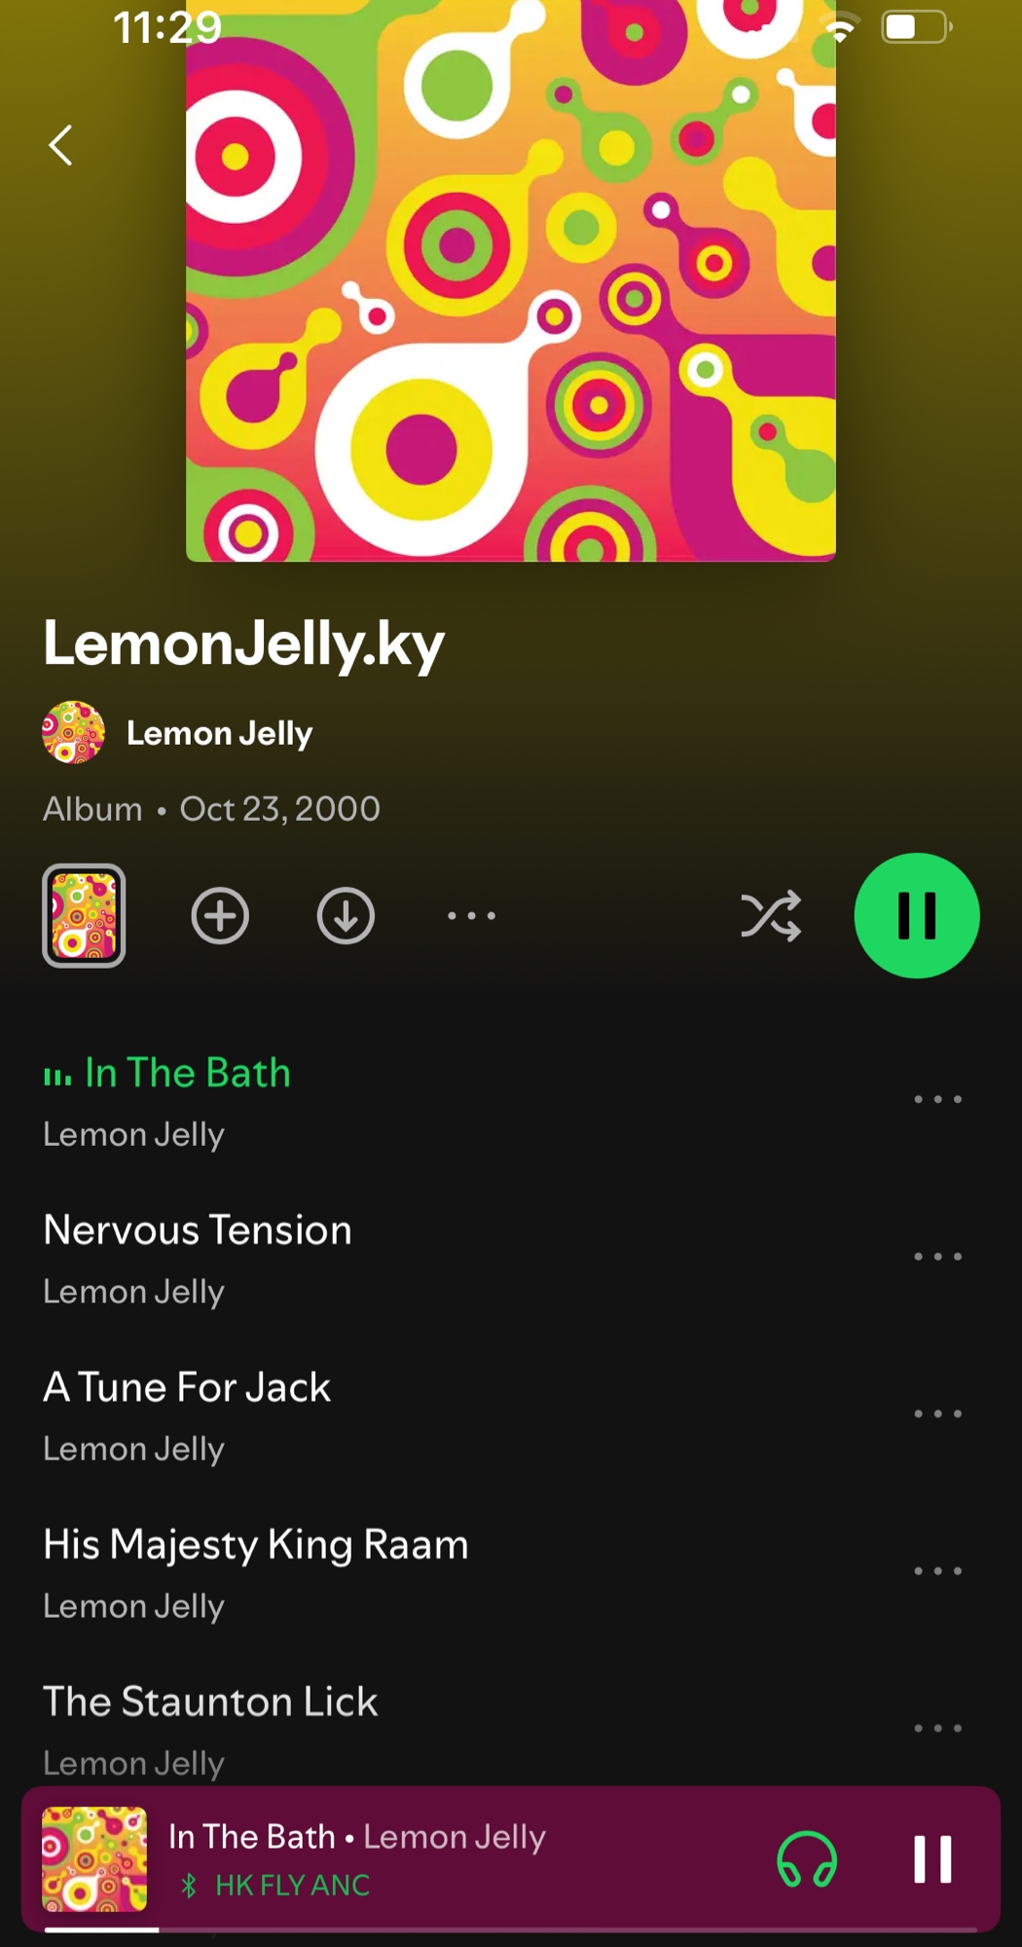This screenshot has height=1947, width=1022.
Task: Tap the back arrow
Action: point(60,146)
